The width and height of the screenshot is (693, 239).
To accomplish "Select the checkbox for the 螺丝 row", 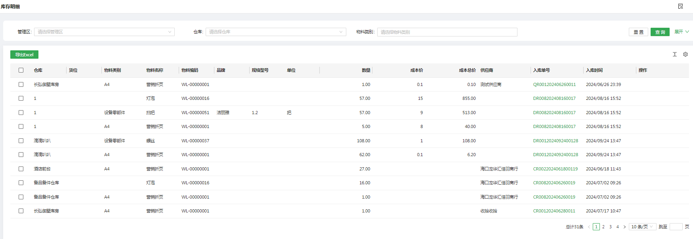I will pyautogui.click(x=21, y=141).
